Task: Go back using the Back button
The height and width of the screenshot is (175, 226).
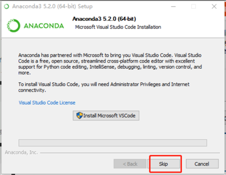Action: point(130,164)
